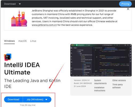This screenshot has width=135, height=107.
Task: Expand the .zip (Windows) format dropdown
Action: (x=37, y=100)
